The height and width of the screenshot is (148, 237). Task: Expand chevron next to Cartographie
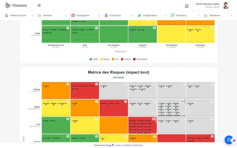point(99,15)
